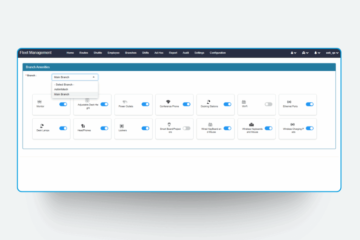Open the user profile dropdown
360x240 pixels.
coord(292,53)
